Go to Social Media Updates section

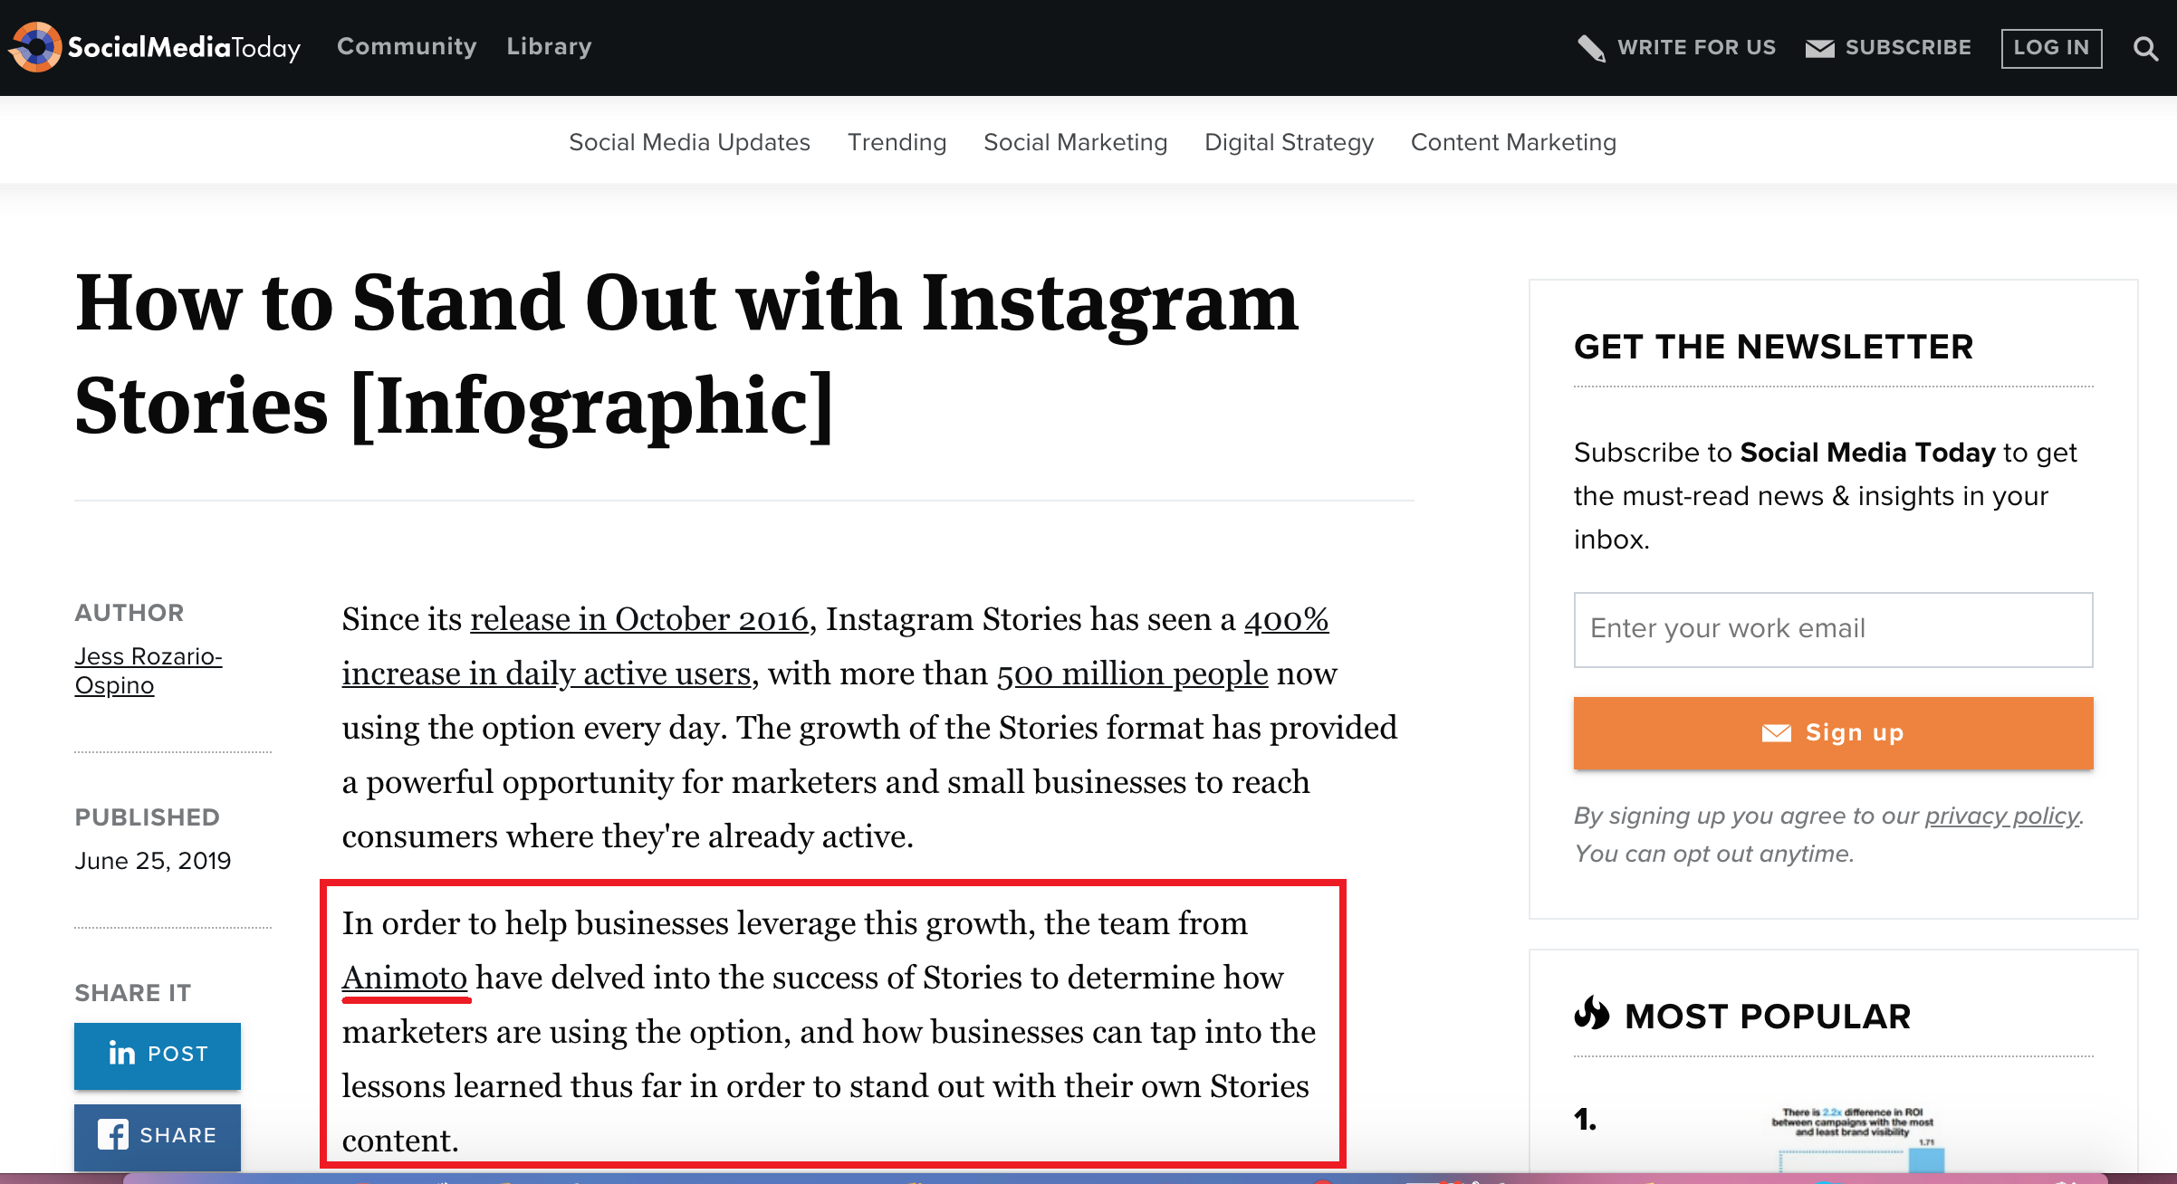689,142
